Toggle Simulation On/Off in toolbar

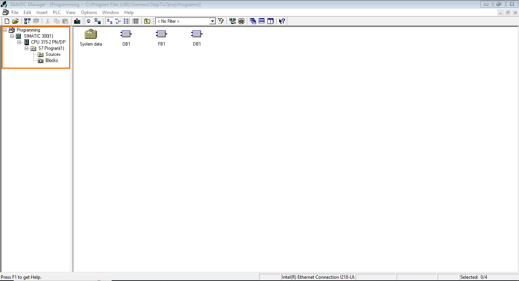(241, 21)
